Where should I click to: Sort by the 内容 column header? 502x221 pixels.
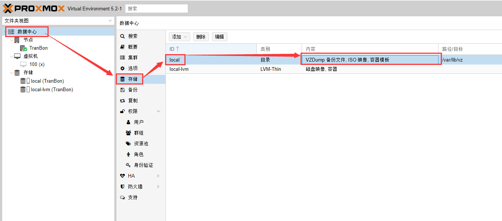click(x=370, y=49)
